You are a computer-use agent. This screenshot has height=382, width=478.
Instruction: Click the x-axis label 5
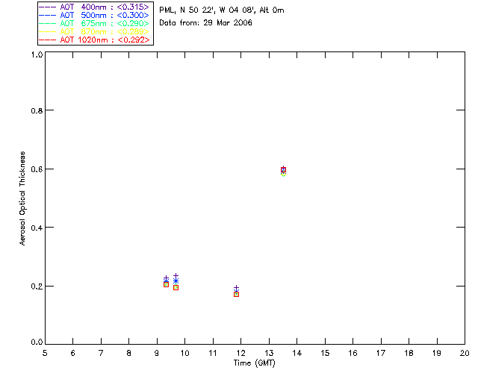tap(45, 353)
